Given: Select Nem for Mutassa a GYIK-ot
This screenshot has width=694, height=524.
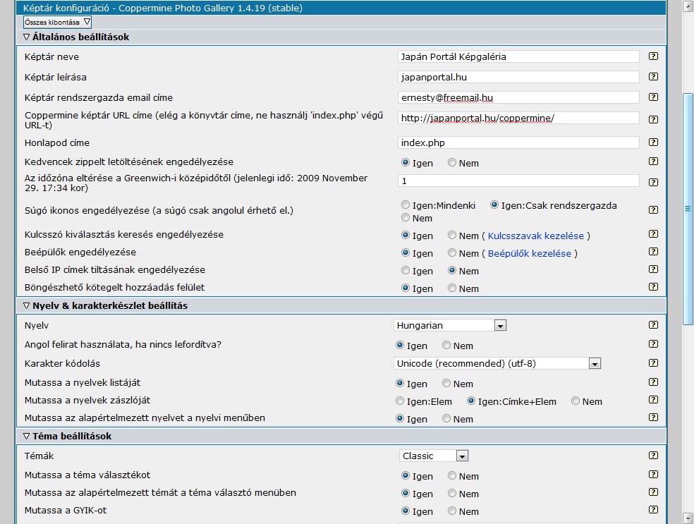Looking at the screenshot, I should click(452, 511).
